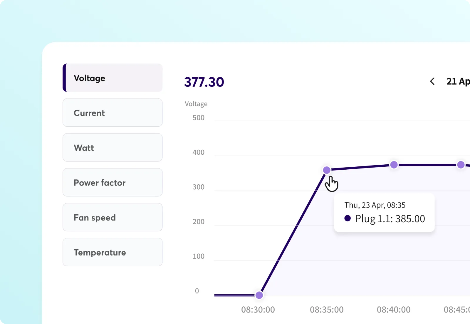This screenshot has width=470, height=324.
Task: Click the 08:30 data point on chart
Action: pyautogui.click(x=259, y=295)
